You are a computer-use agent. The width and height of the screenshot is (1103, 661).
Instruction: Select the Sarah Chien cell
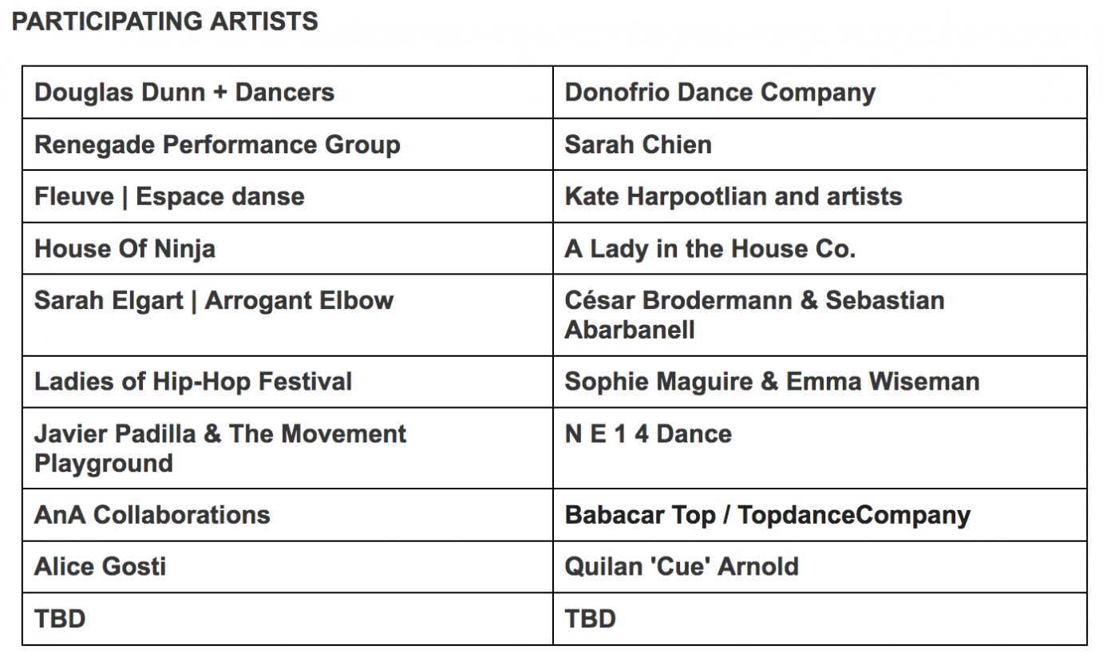click(820, 144)
